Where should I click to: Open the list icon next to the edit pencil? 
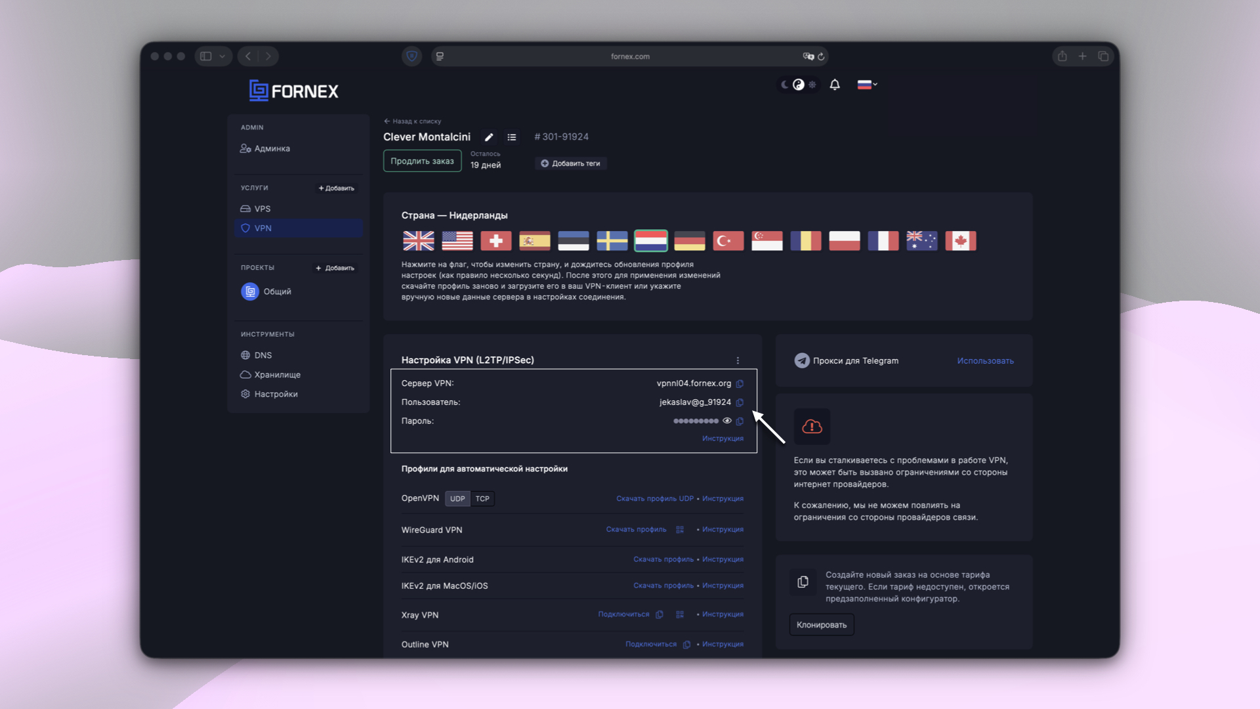click(512, 137)
